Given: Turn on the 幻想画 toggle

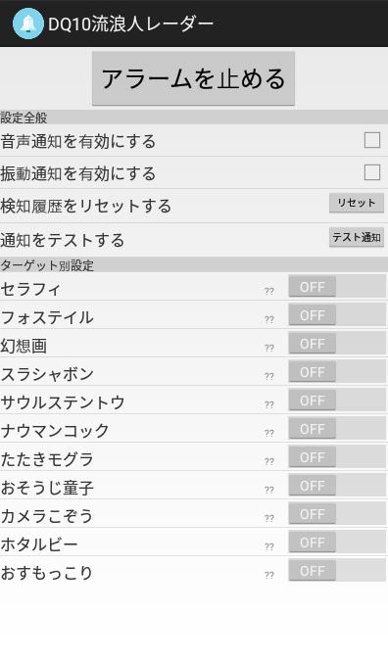Looking at the screenshot, I should 337,344.
